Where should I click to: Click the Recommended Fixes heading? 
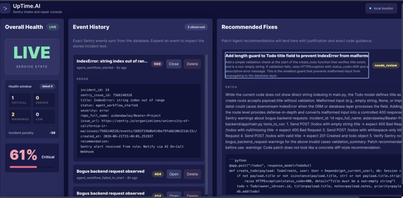[249, 27]
